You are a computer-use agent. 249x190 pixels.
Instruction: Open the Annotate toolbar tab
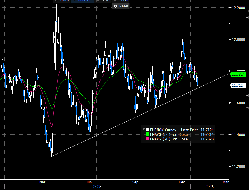(83, 1)
